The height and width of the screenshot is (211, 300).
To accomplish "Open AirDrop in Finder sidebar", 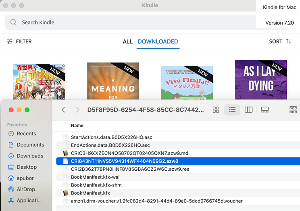I will click(x=26, y=189).
